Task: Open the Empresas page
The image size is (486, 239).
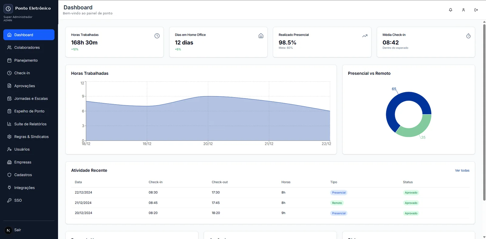Action: tap(29, 162)
